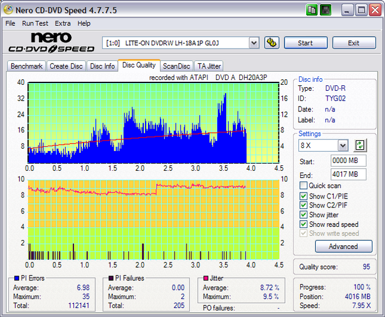Uncheck Show C1/PIE
Image resolution: width=385 pixels, height=317 pixels.
(x=303, y=196)
